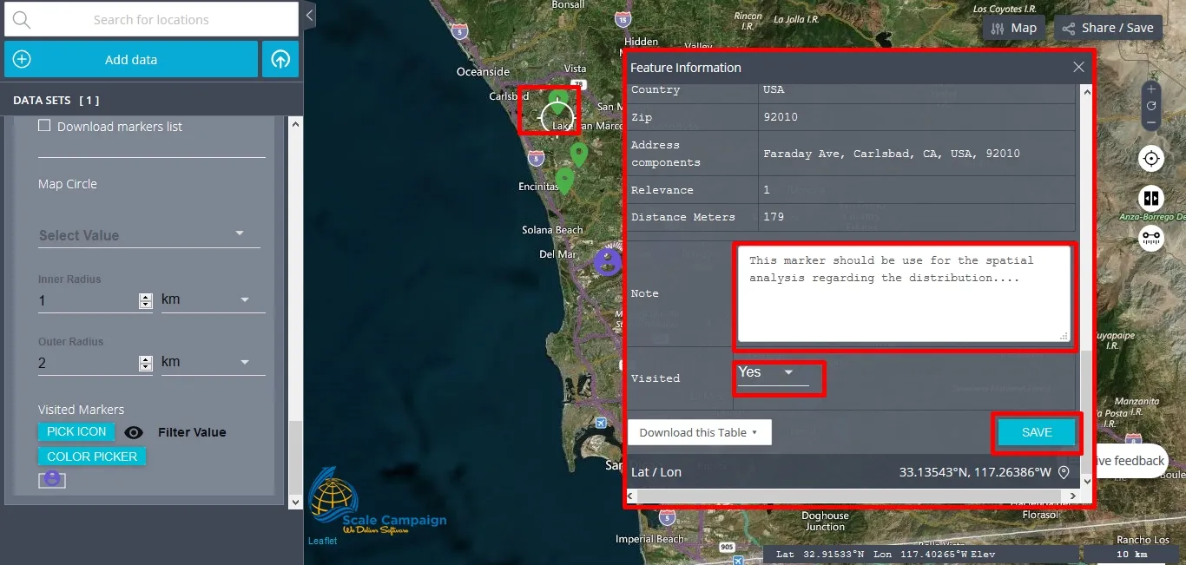
Task: Open the distance measurement tool
Action: (x=1151, y=236)
